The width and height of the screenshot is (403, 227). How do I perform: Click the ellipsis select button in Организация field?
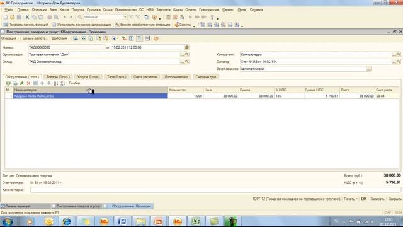(x=182, y=55)
